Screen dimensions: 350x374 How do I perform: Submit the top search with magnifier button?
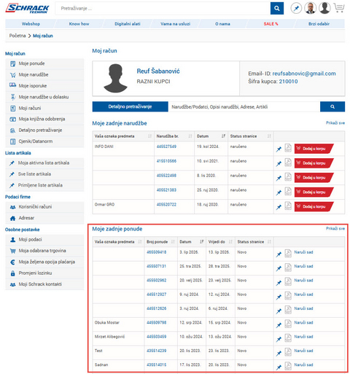point(277,8)
